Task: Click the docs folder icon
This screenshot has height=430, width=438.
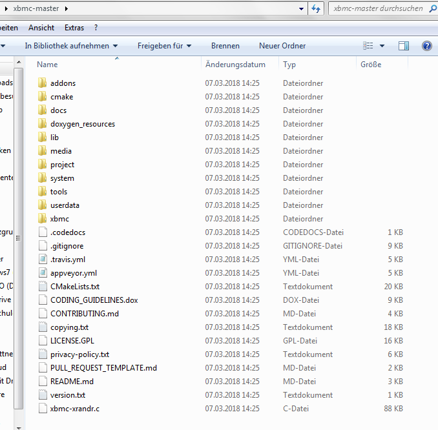Action: [42, 110]
